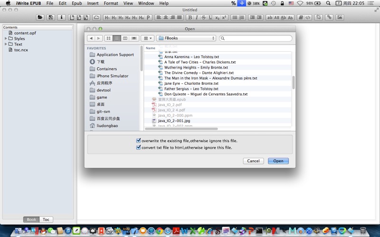380x237 pixels.
Task: Click the Cancel button
Action: click(x=253, y=161)
